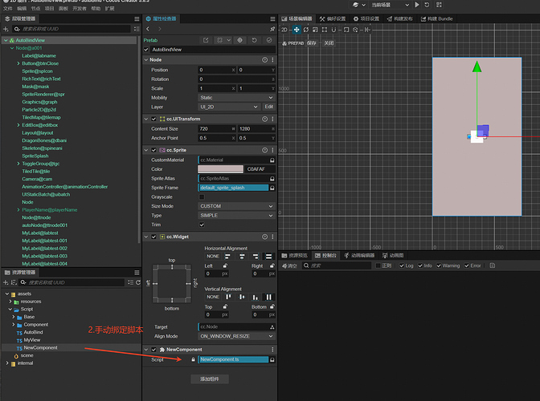Uncheck the Warning log filter
Viewport: 540px width, 401px height.
click(x=438, y=265)
